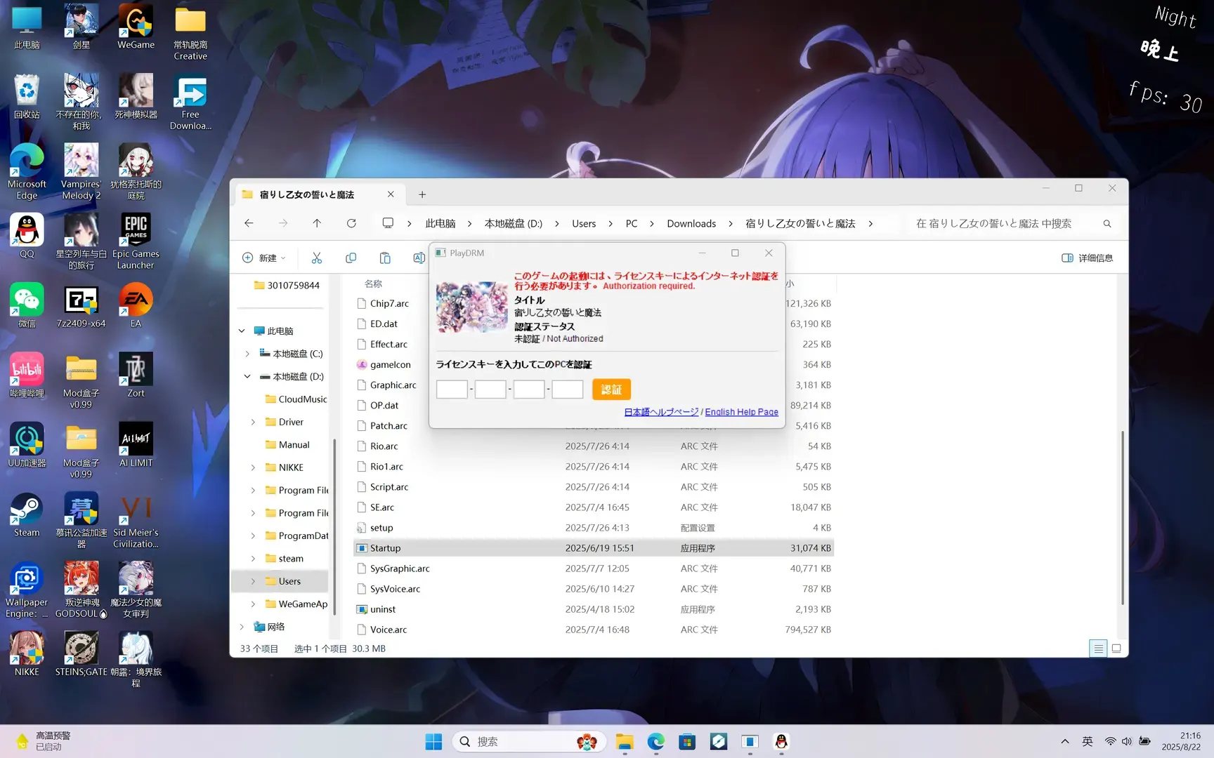Expand the 网络 tree node
Screen dimensions: 1214x758
point(242,627)
